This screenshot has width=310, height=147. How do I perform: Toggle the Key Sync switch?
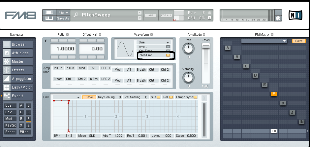tap(168, 51)
